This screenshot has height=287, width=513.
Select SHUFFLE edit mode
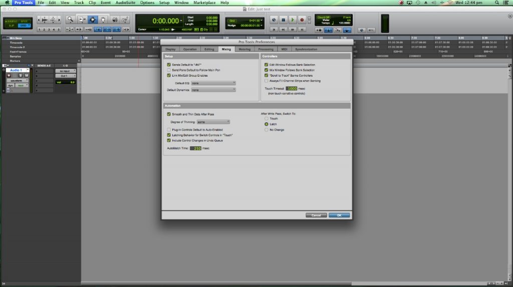pos(11,21)
